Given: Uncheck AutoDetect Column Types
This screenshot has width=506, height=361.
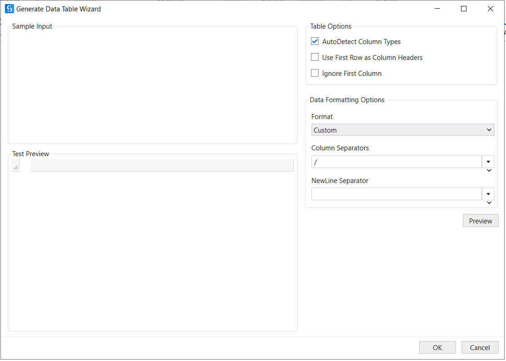Looking at the screenshot, I should 315,41.
